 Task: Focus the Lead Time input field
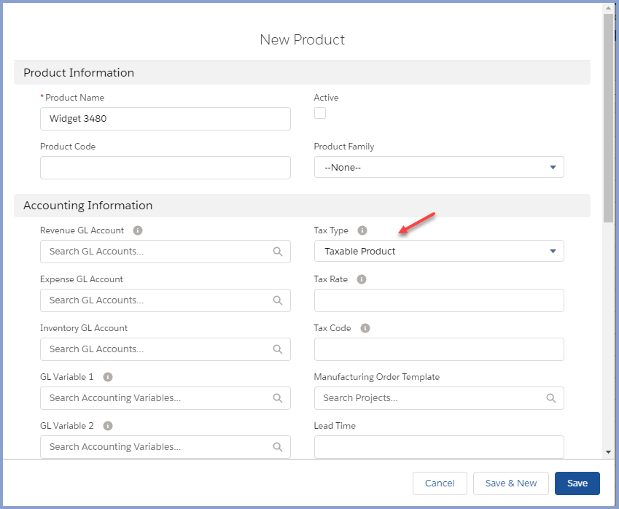tap(439, 446)
